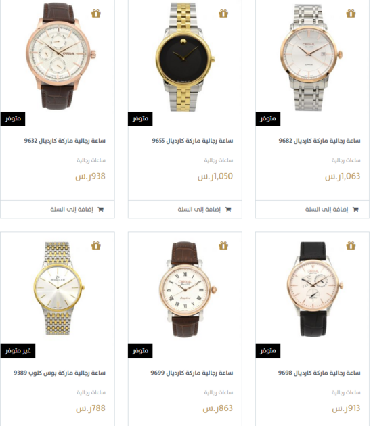Click the gift icon on watch 9655
371x426 pixels.
click(223, 14)
